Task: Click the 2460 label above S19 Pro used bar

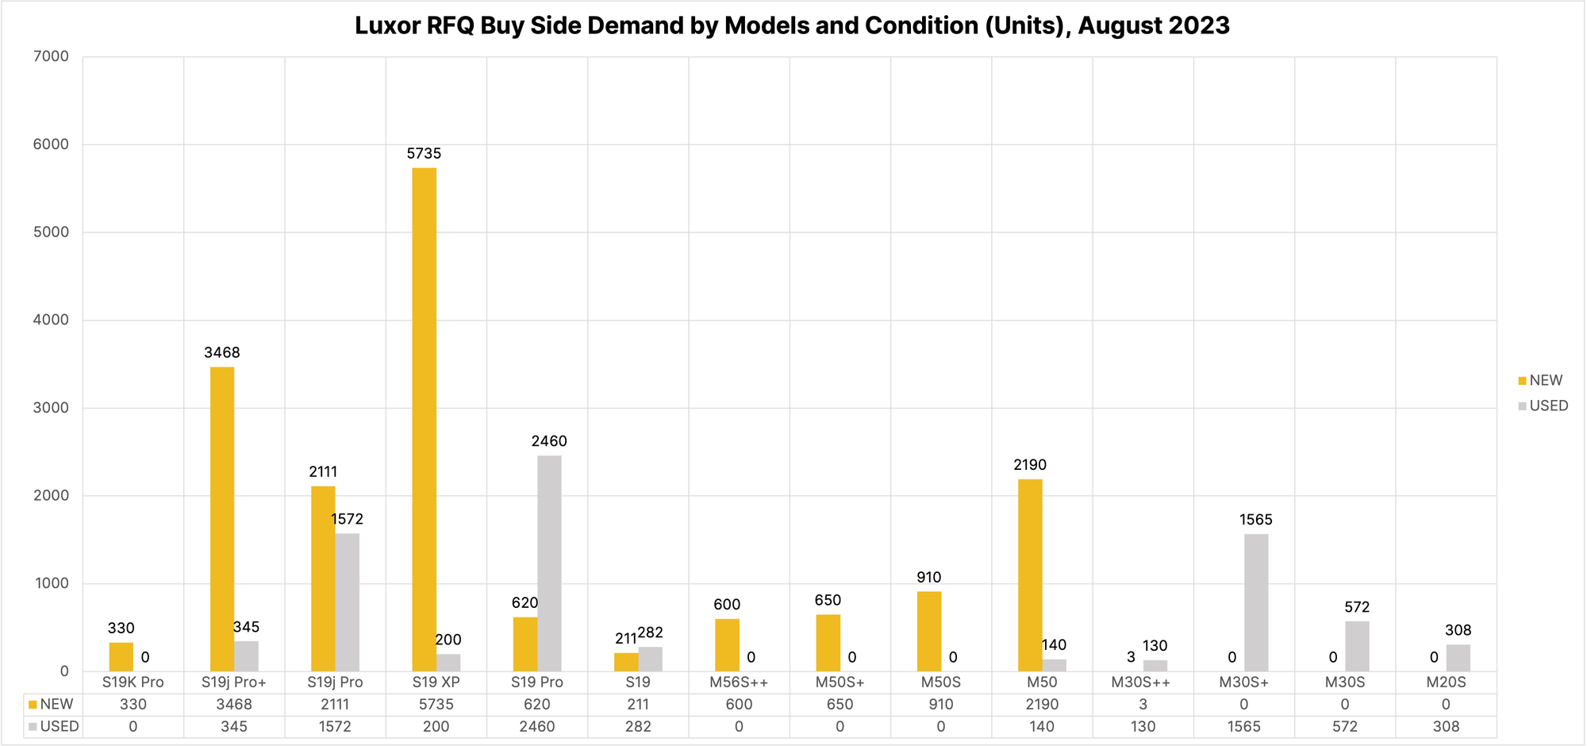Action: point(551,441)
